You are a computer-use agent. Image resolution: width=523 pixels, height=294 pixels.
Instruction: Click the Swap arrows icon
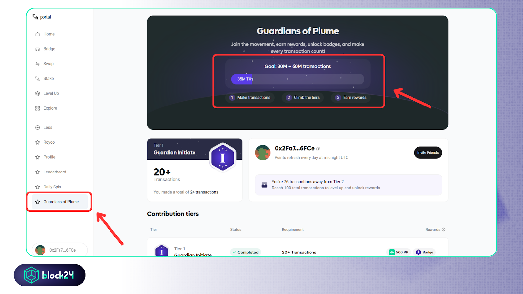[38, 64]
